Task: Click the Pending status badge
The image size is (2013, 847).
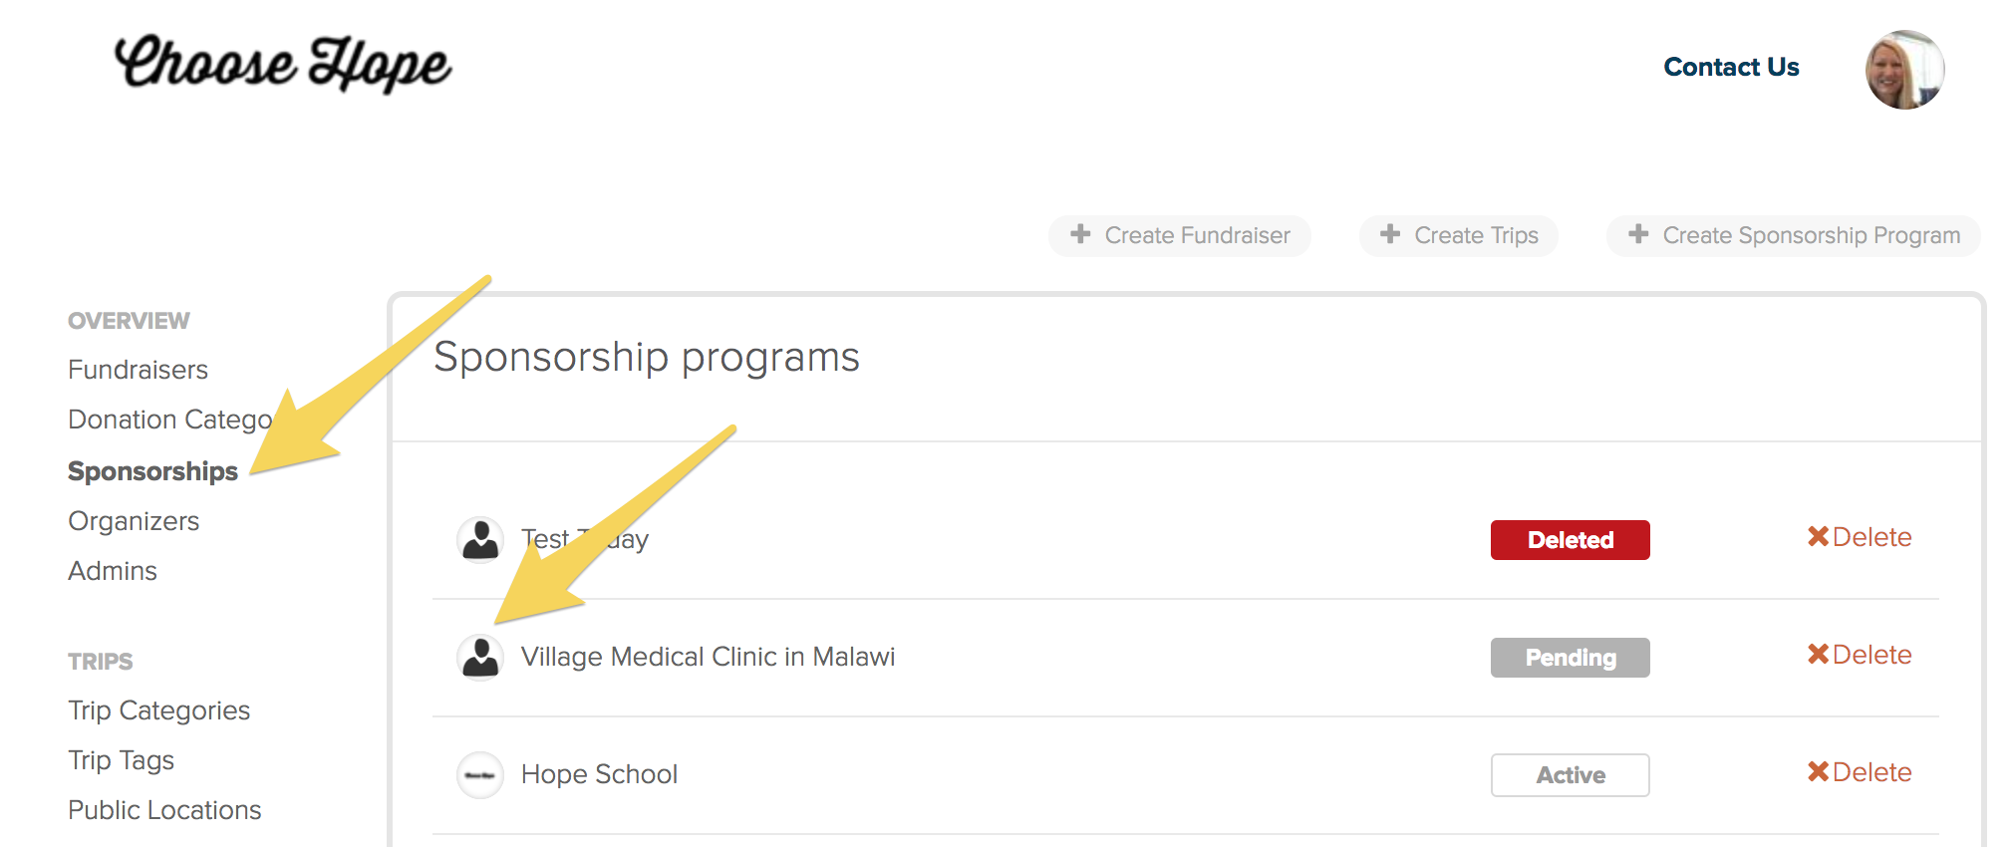Action: (1570, 658)
